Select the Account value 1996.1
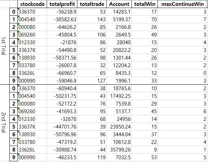Screen dimensions: 208x162 [x=119, y=81]
